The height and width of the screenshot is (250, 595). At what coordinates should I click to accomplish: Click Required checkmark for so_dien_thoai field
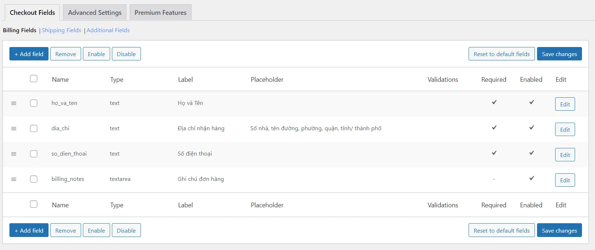tap(494, 153)
